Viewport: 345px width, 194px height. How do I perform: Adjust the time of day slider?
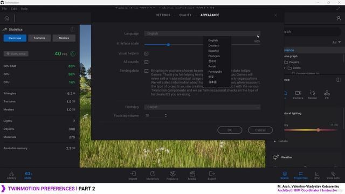[318, 130]
